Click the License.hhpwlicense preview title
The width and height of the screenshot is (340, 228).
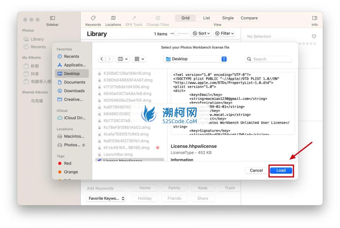point(194,146)
